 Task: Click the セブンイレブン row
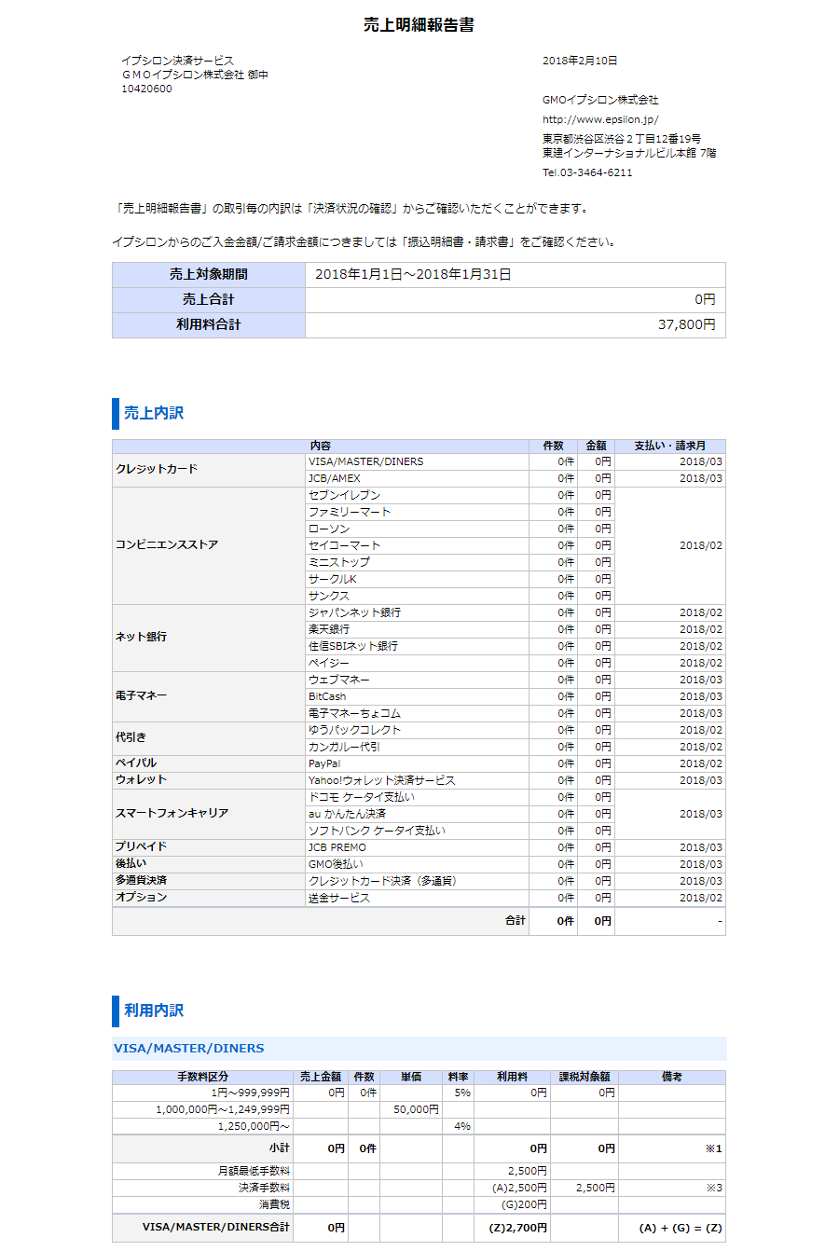coord(460,496)
